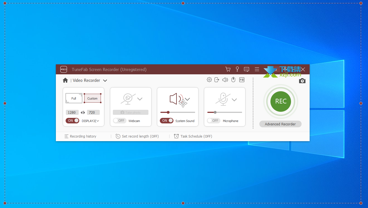Viewport: 368px width, 208px height.
Task: Toggle the display recording ON switch
Action: pos(72,121)
